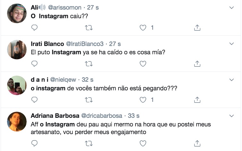The width and height of the screenshot is (242, 151).
Task: Share the d a n i tweet
Action: tap(197, 100)
